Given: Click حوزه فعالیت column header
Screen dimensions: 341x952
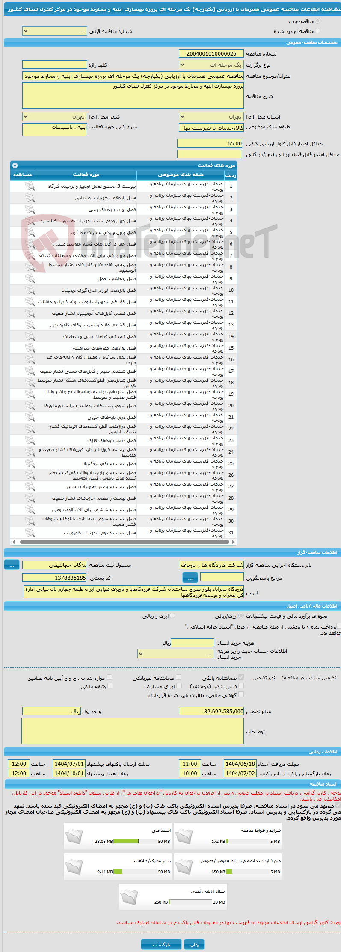Looking at the screenshot, I should point(86,175).
